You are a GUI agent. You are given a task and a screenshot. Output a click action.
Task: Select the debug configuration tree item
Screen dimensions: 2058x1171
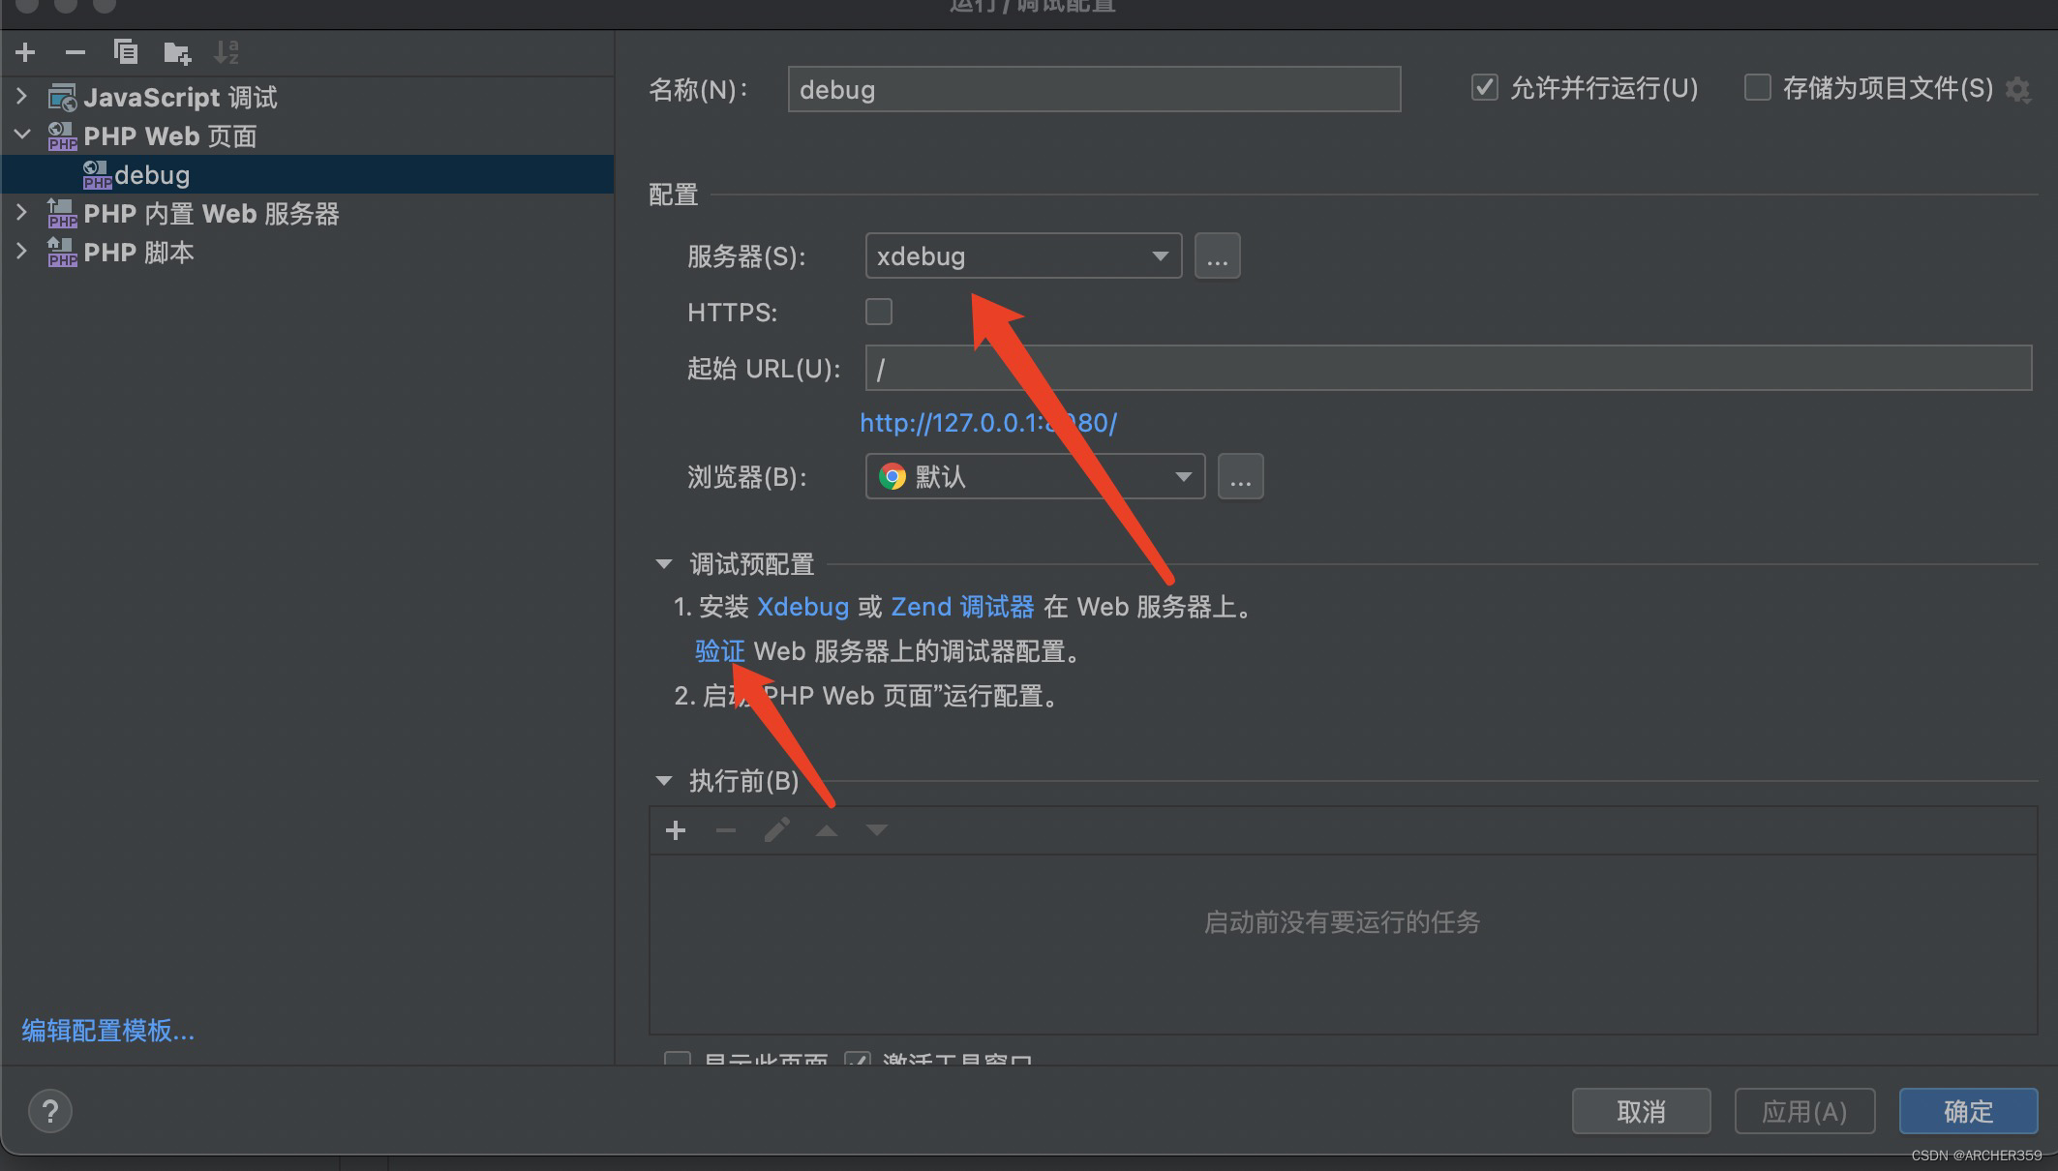pos(152,175)
